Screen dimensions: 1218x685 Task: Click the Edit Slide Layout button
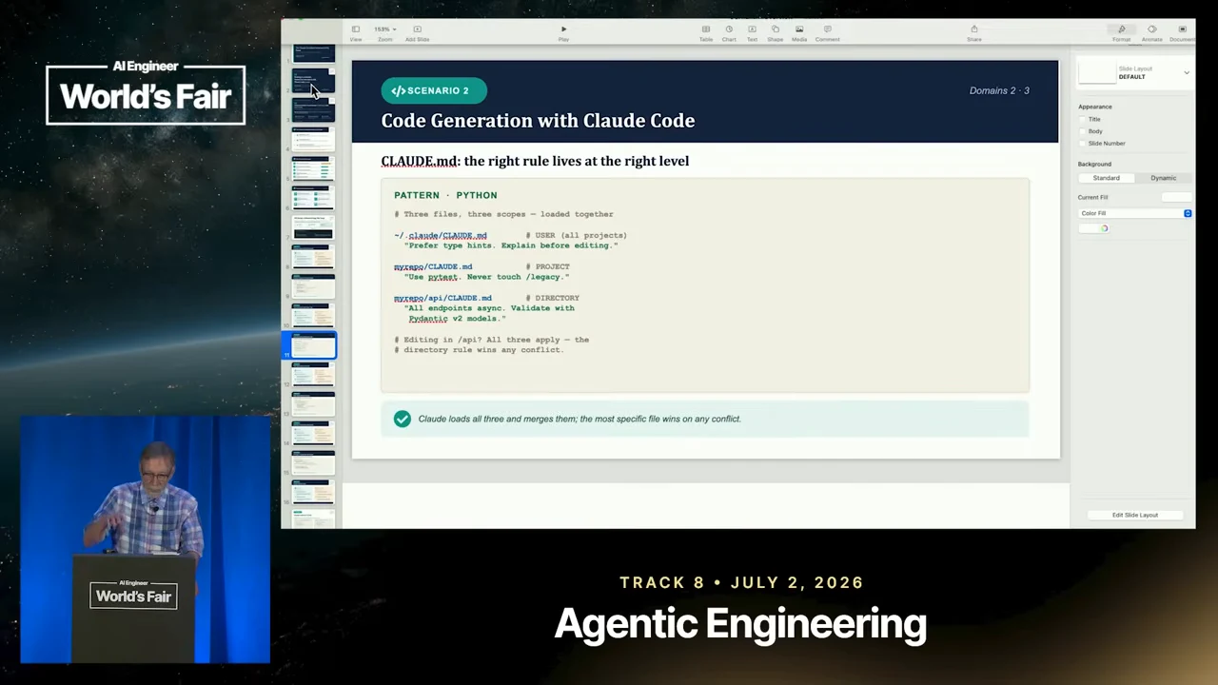click(1135, 515)
